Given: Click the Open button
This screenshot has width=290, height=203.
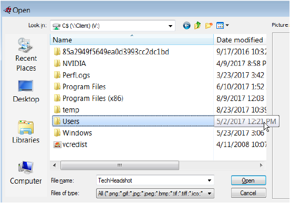Looking at the screenshot, I should point(248,181).
